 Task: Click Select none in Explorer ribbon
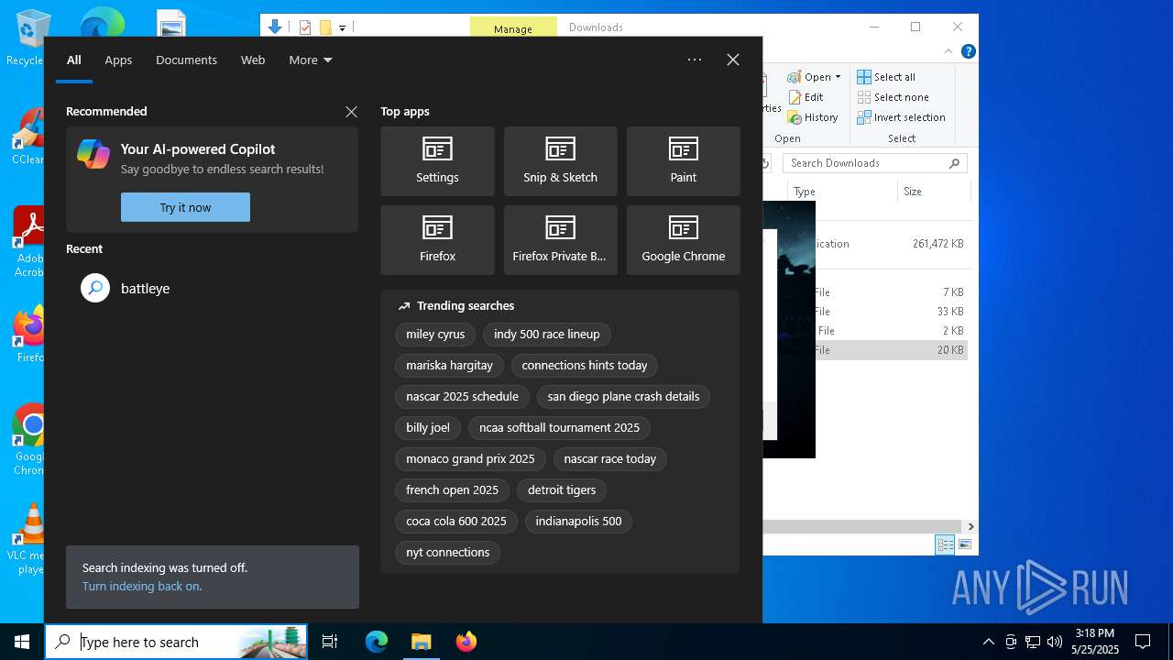coord(893,97)
